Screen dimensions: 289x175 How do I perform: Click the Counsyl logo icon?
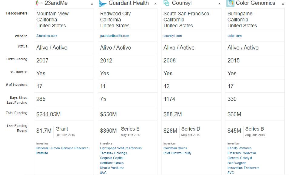click(x=166, y=3)
